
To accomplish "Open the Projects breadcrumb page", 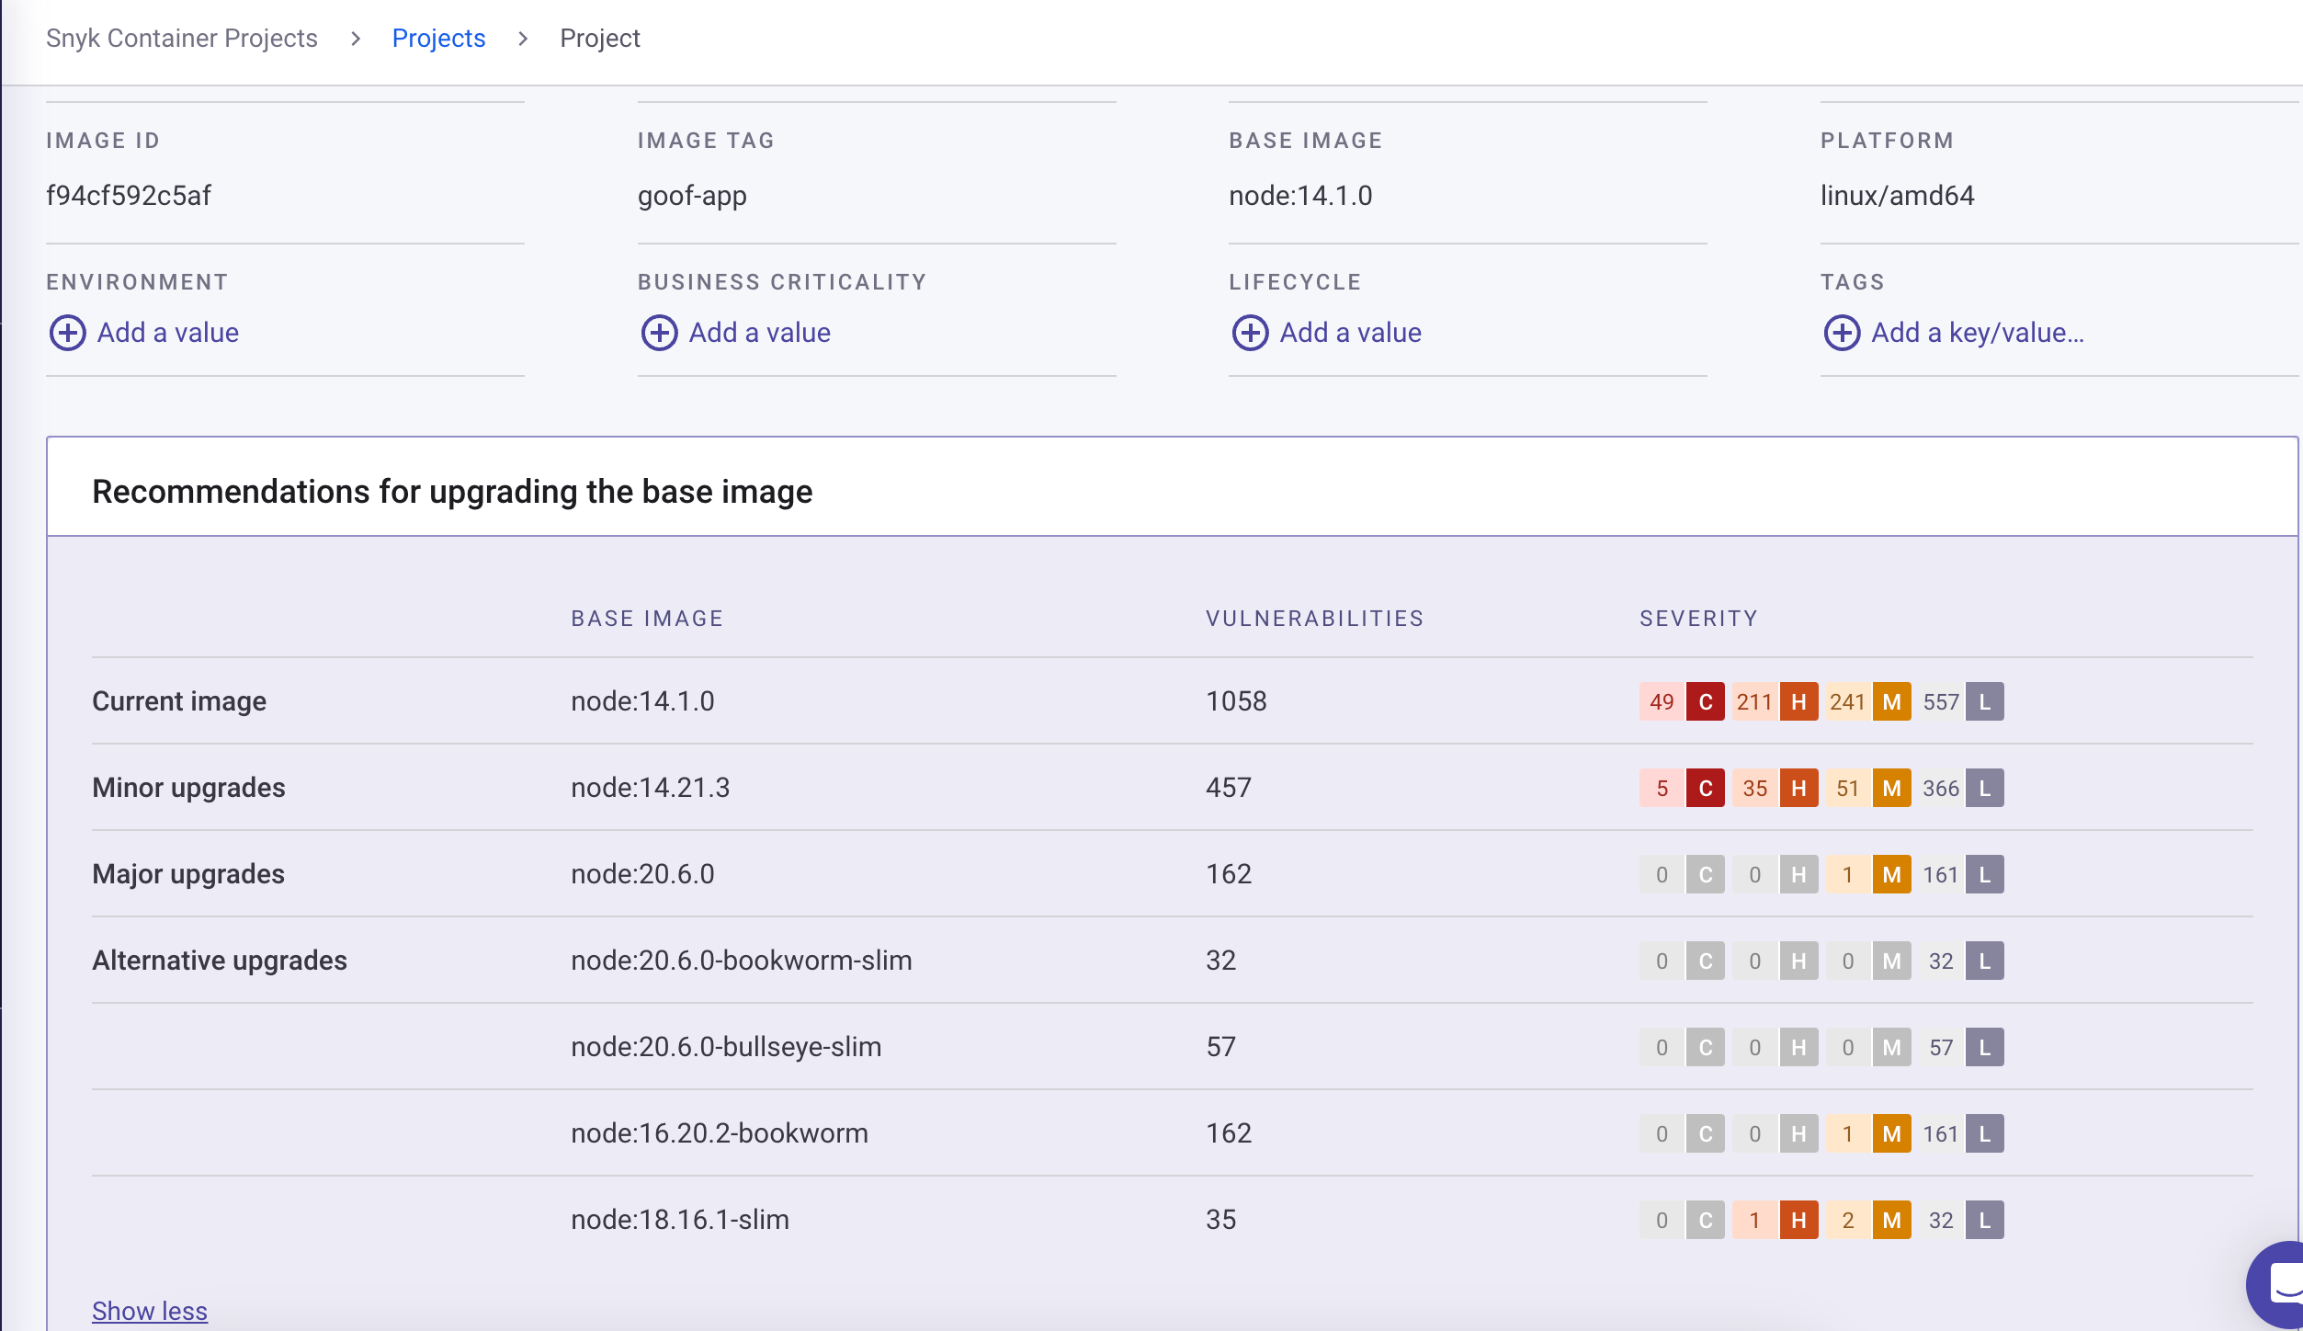I will [x=438, y=38].
